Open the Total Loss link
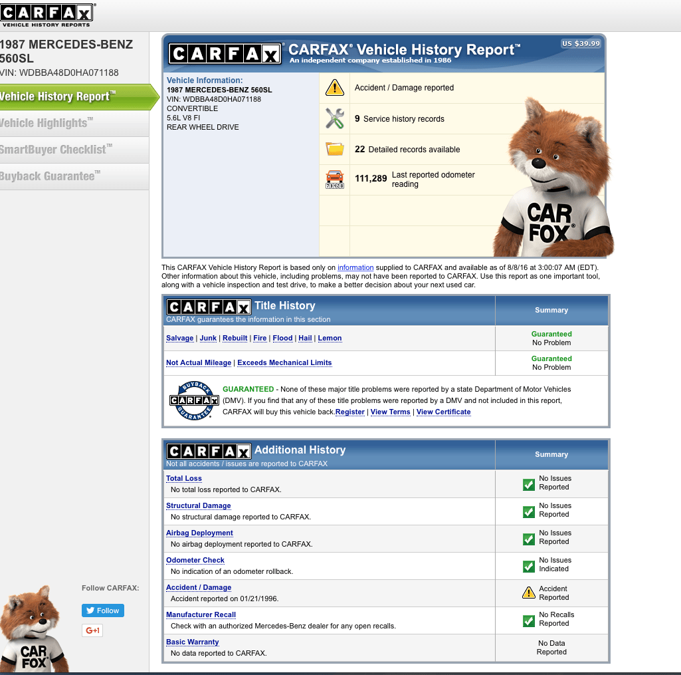 click(x=184, y=479)
